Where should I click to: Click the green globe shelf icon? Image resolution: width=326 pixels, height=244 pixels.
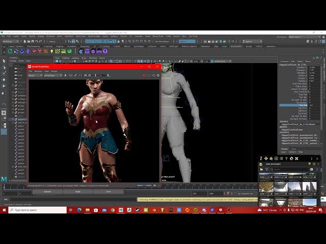tap(10, 51)
